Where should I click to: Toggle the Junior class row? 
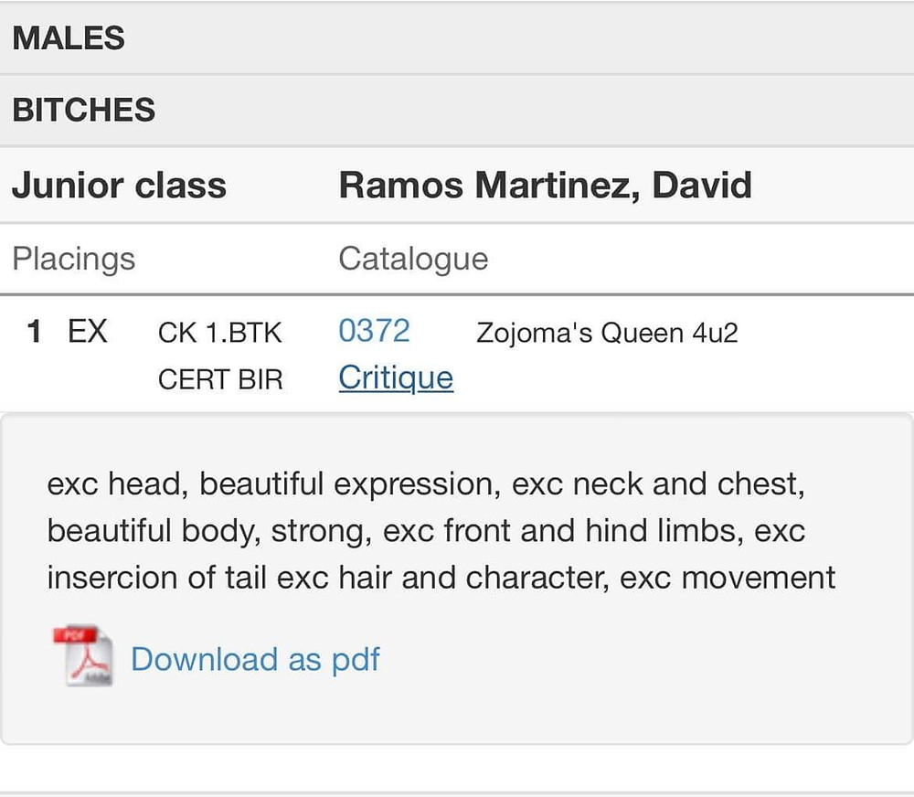tap(457, 186)
